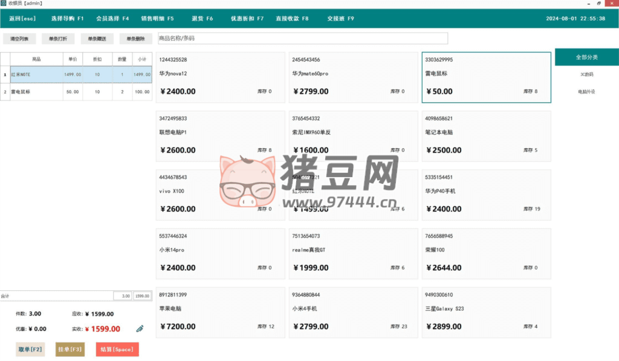Open 销售明细 F5 sales details
Viewport: 619px width, 361px height.
(x=157, y=19)
